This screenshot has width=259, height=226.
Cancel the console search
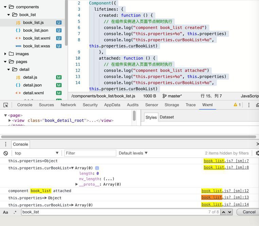(249, 212)
